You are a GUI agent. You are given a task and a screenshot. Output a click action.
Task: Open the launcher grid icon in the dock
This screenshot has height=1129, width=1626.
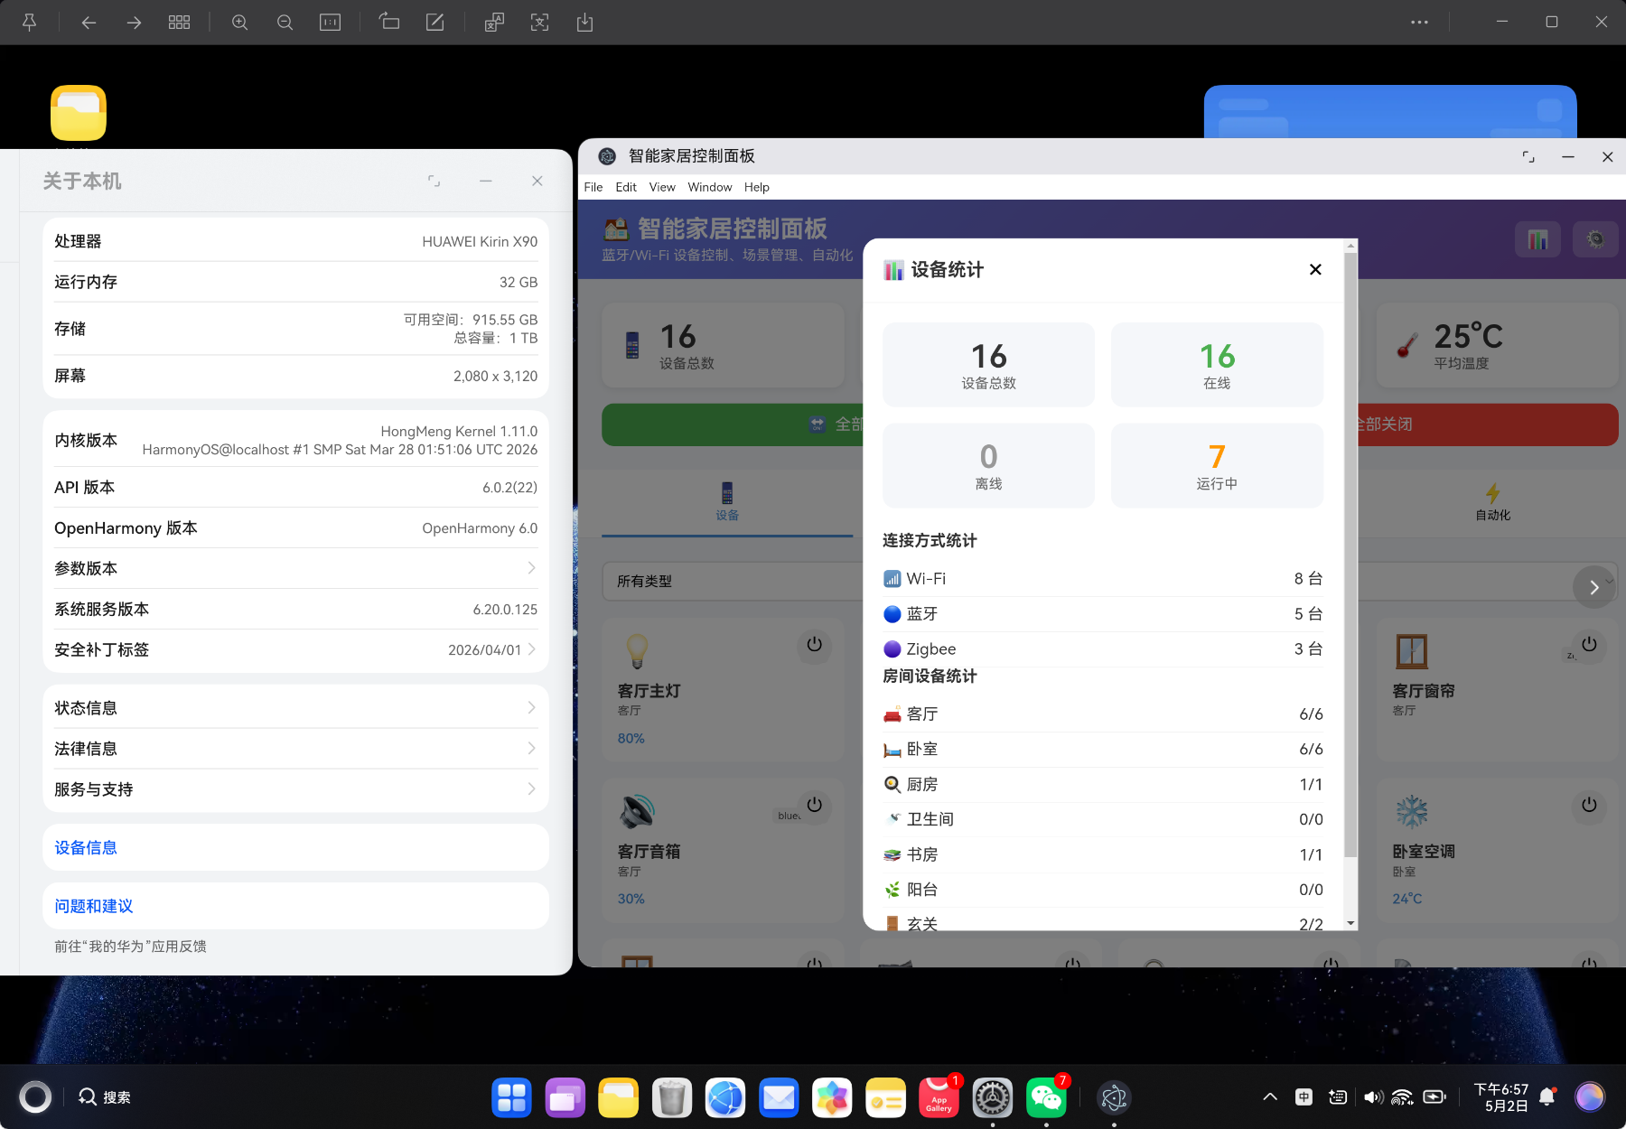tap(511, 1097)
